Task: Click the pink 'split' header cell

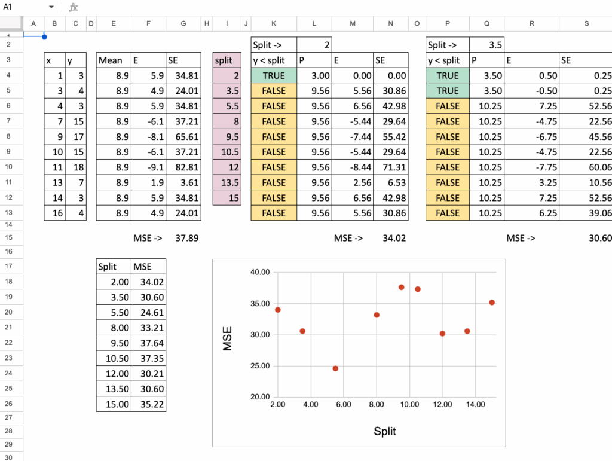Action: pos(227,60)
